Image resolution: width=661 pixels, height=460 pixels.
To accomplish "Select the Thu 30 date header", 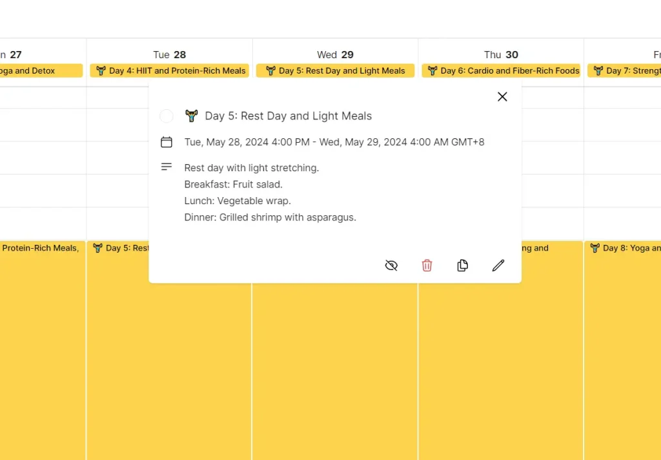I will pyautogui.click(x=501, y=54).
